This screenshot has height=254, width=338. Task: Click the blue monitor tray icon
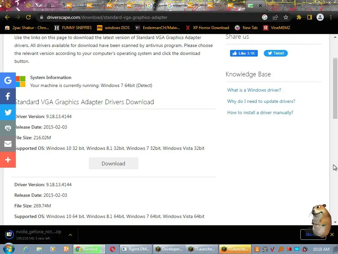pyautogui.click(x=297, y=249)
